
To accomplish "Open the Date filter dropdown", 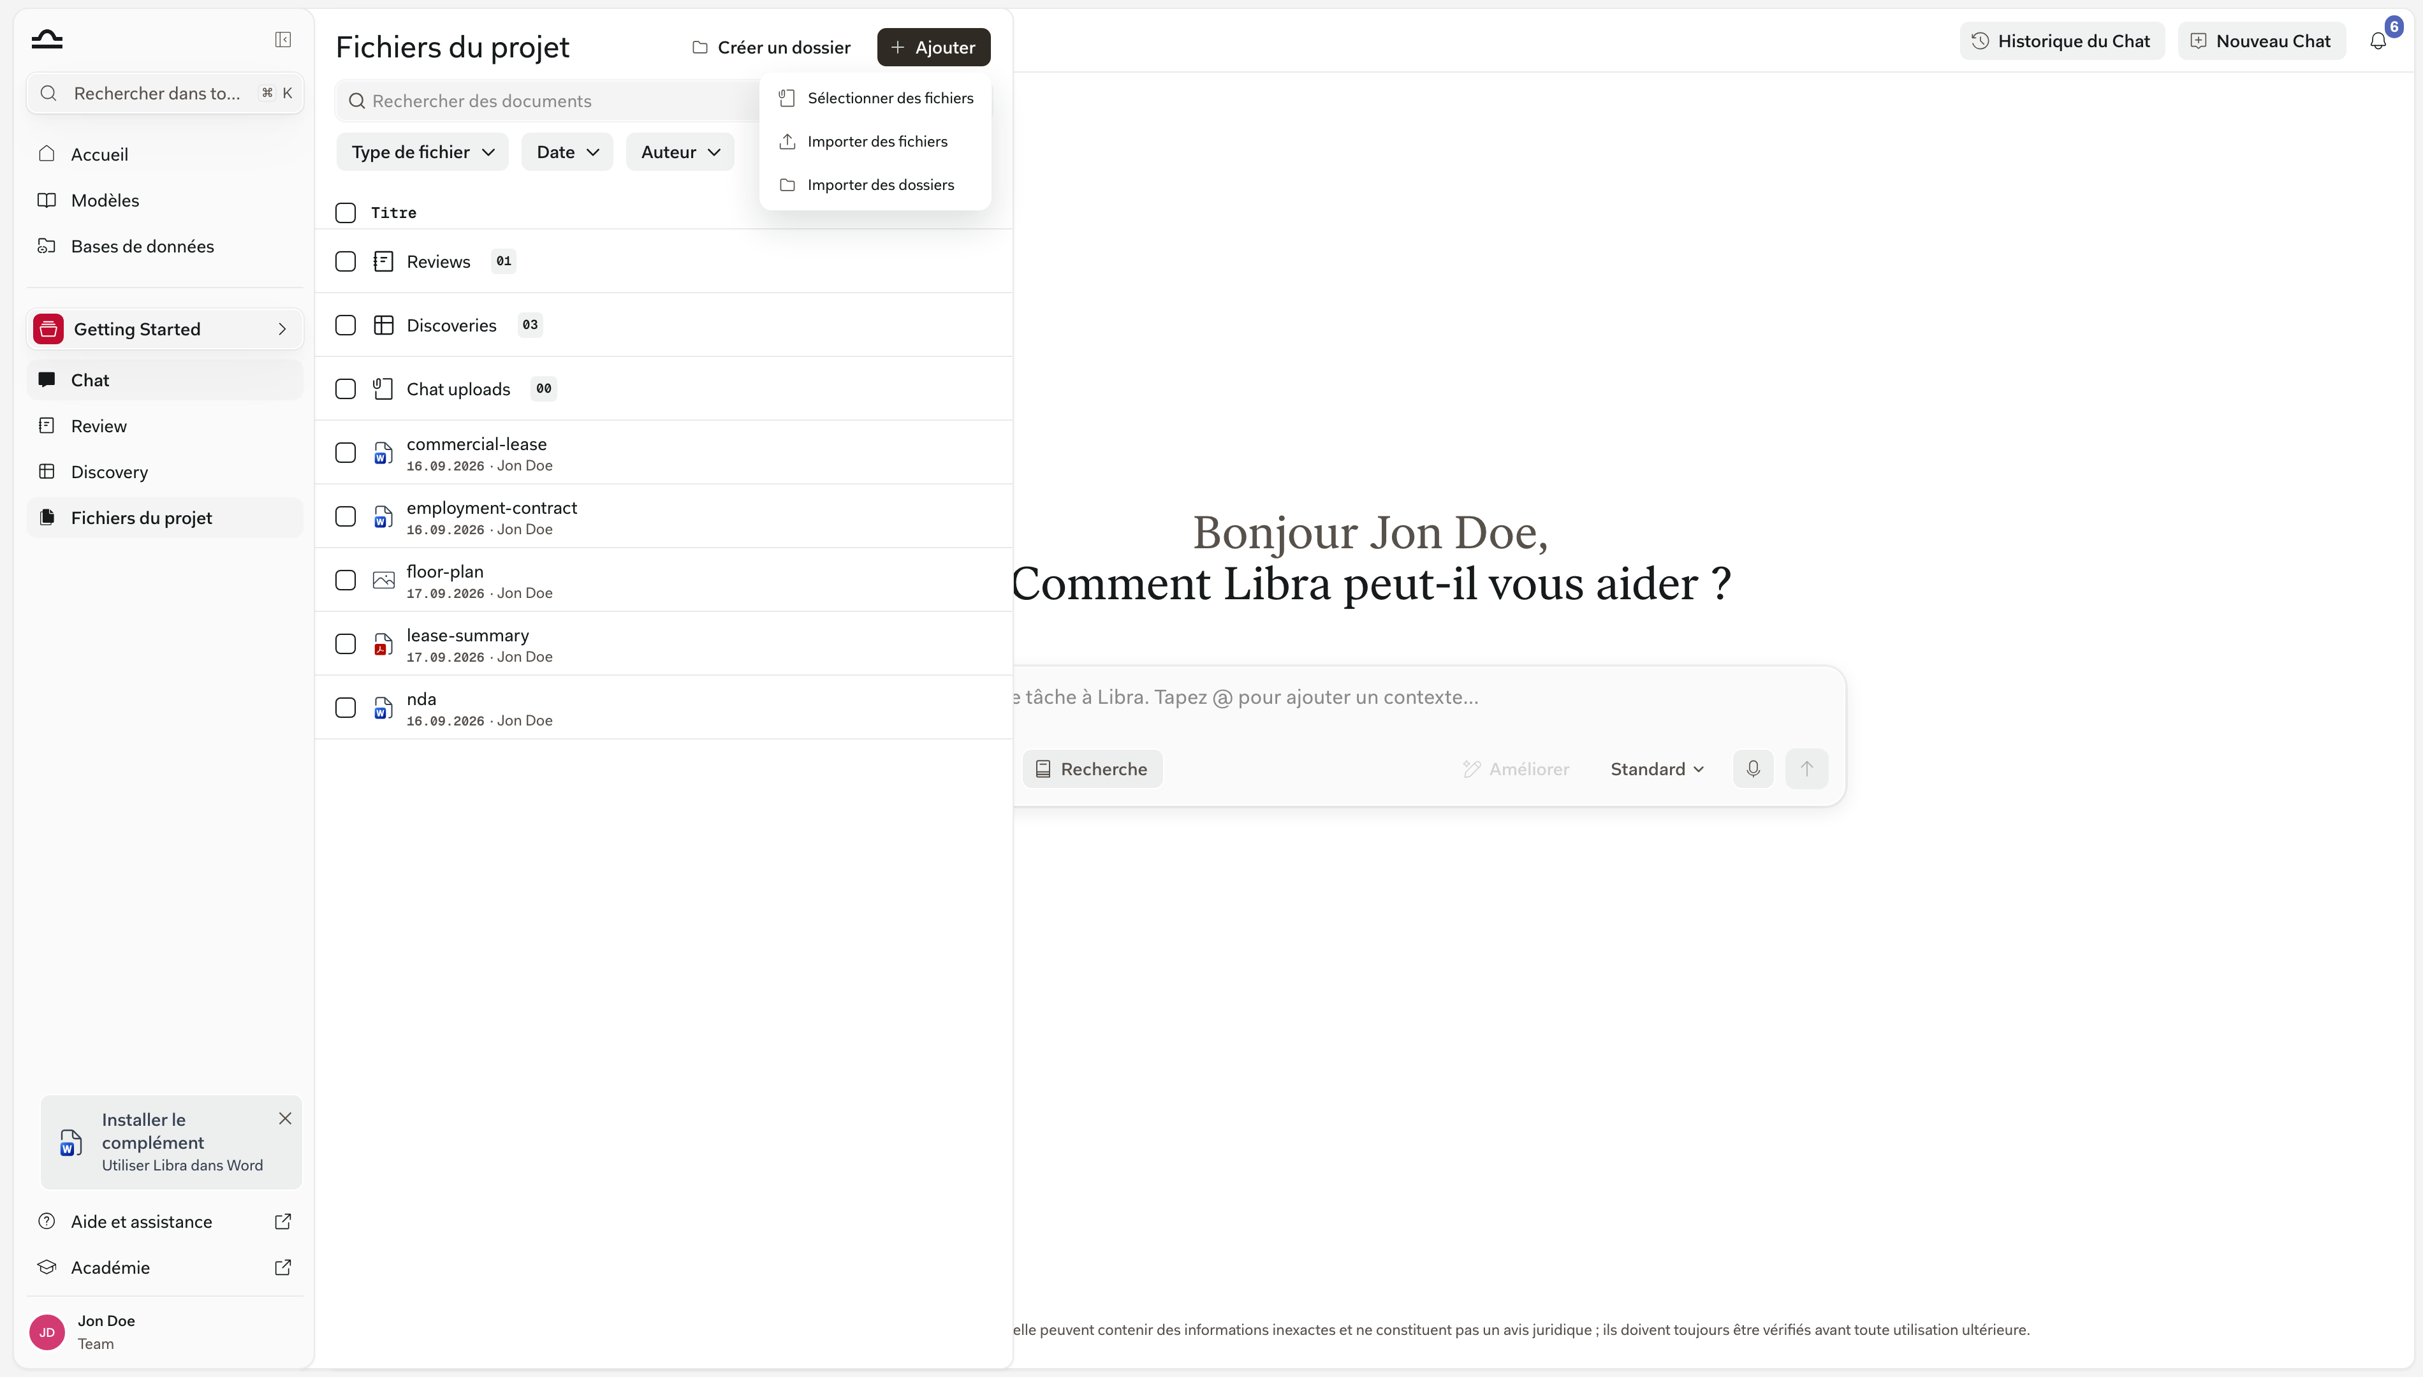I will [x=567, y=152].
